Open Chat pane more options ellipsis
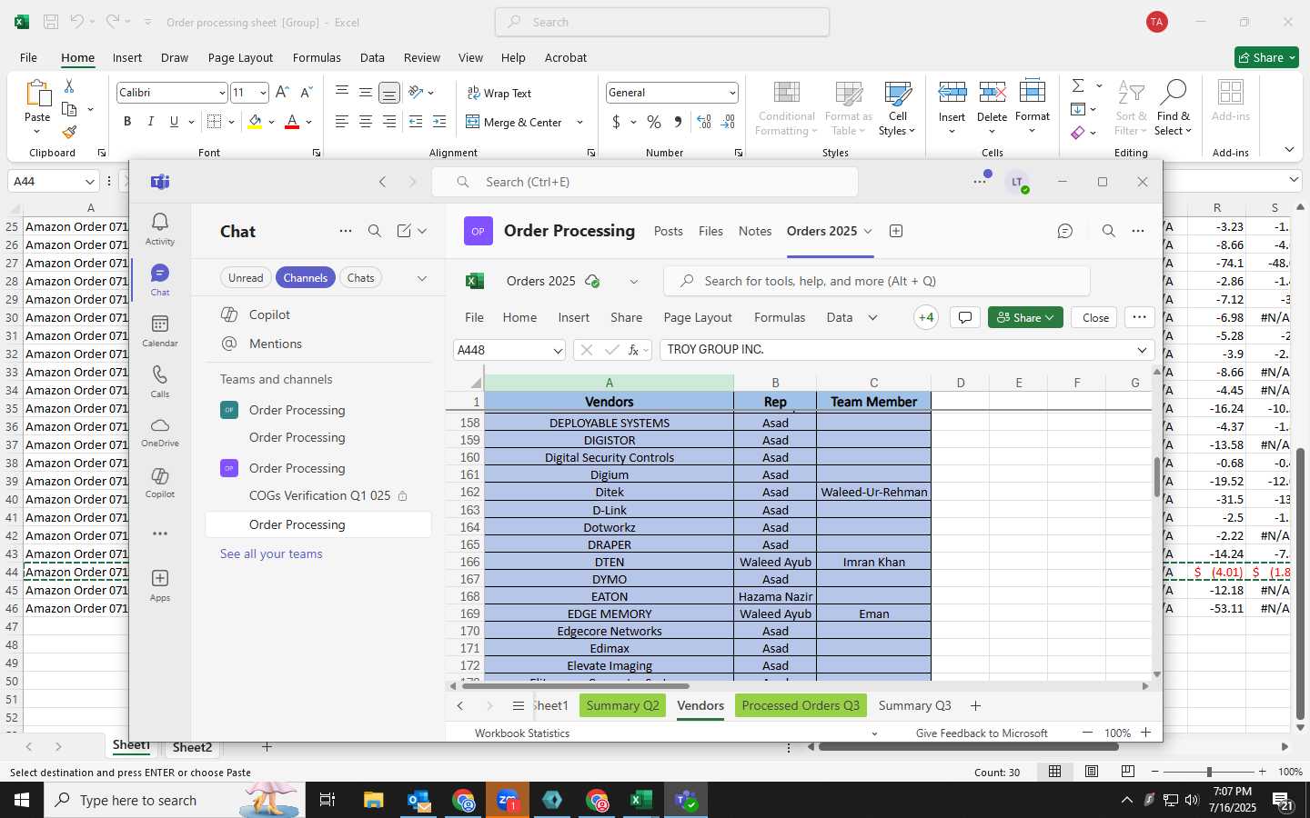Screen dimensions: 1310x818 pyautogui.click(x=346, y=231)
